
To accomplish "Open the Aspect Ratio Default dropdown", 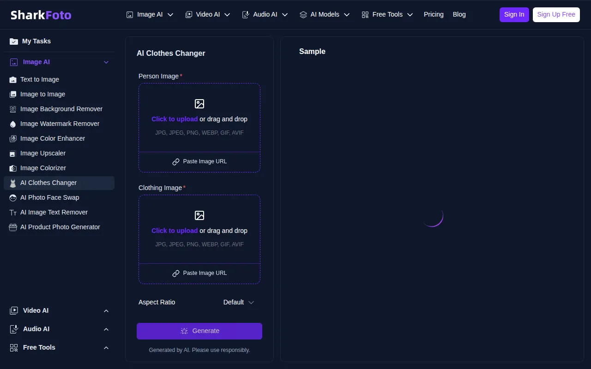I will coord(239,303).
